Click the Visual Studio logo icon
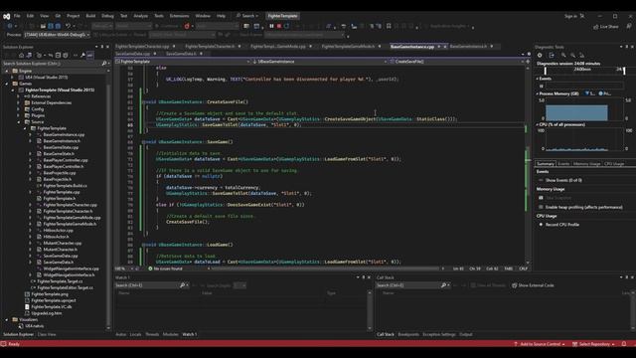This screenshot has width=636, height=358. 7,16
